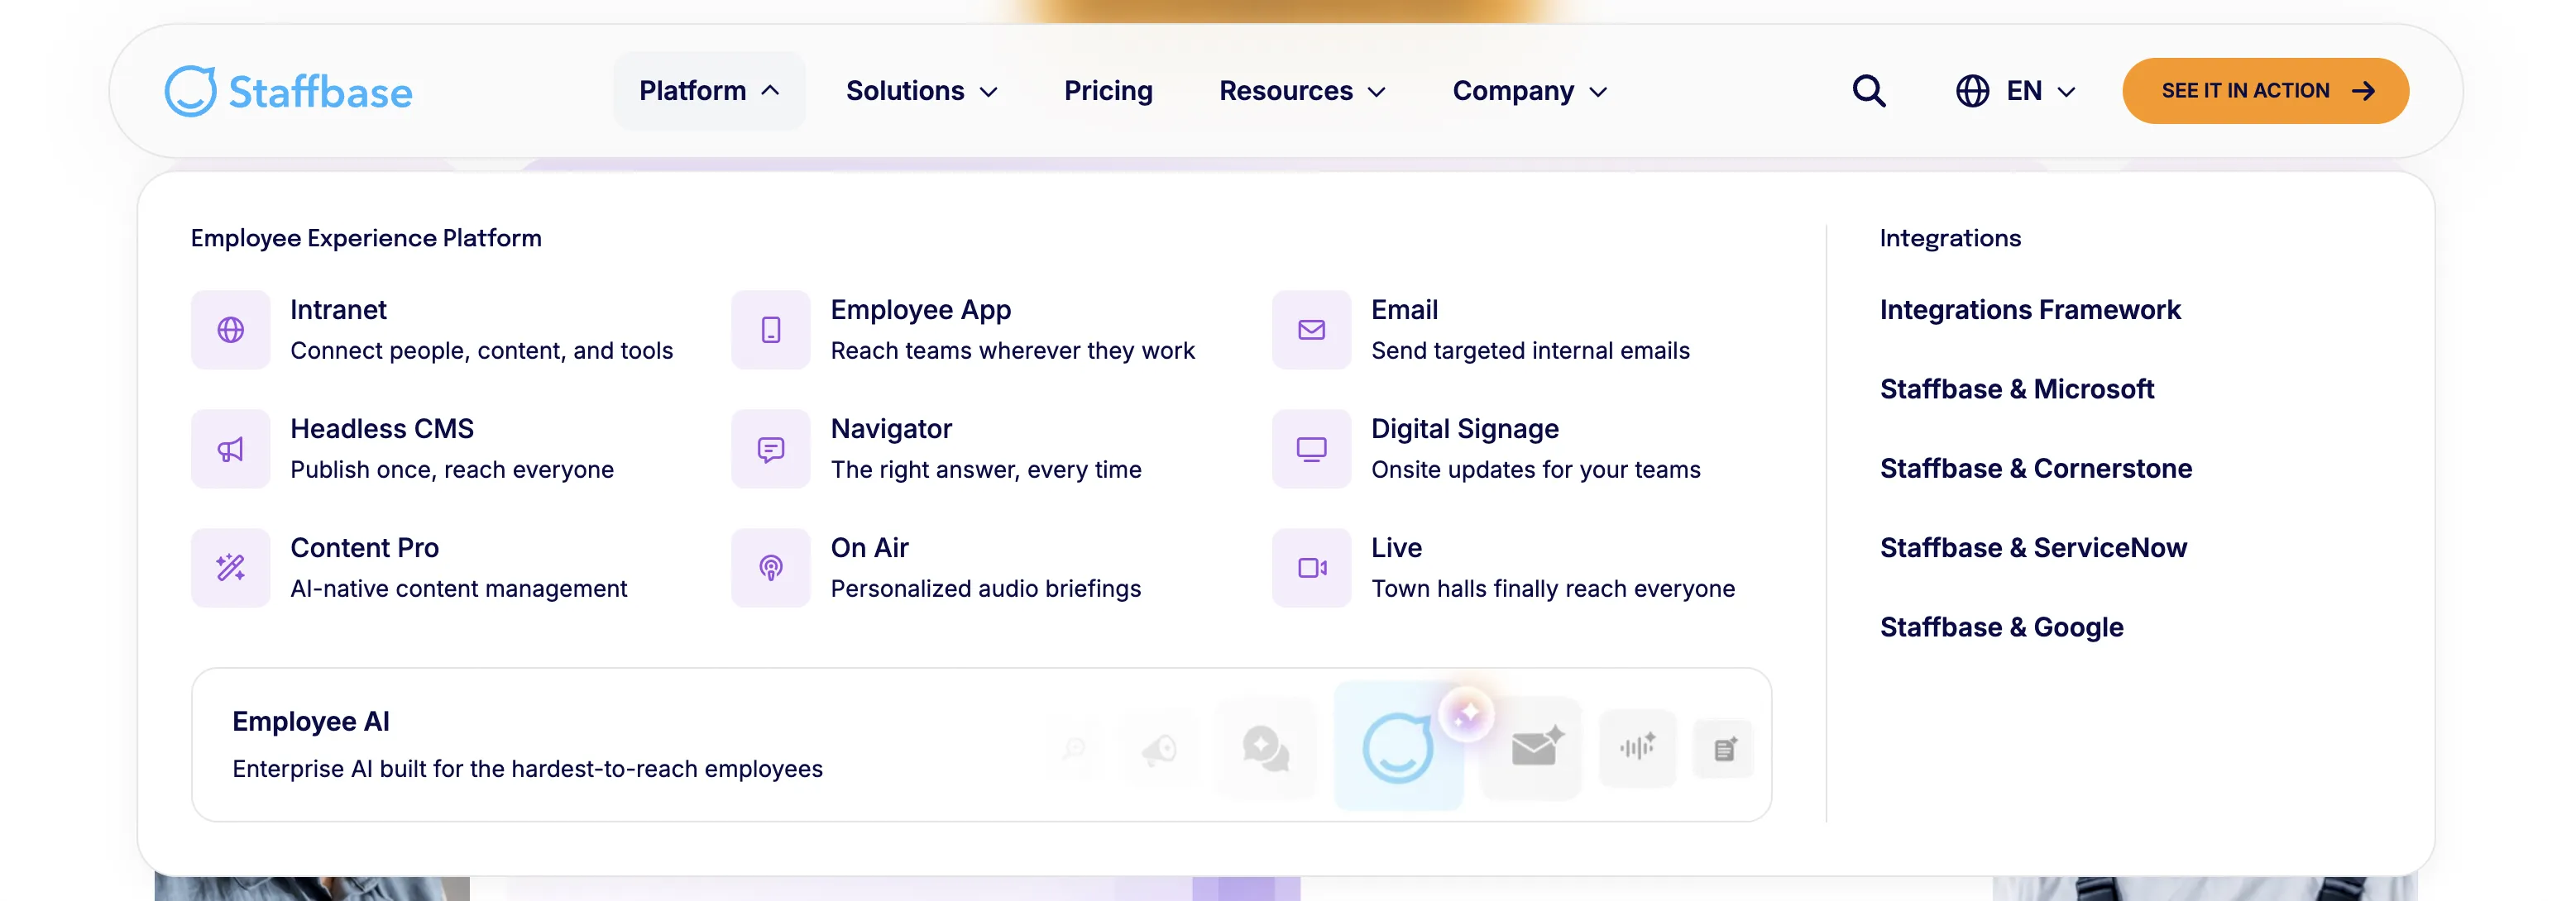
Task: Click 'The right answer, every time' text
Action: pyautogui.click(x=986, y=470)
